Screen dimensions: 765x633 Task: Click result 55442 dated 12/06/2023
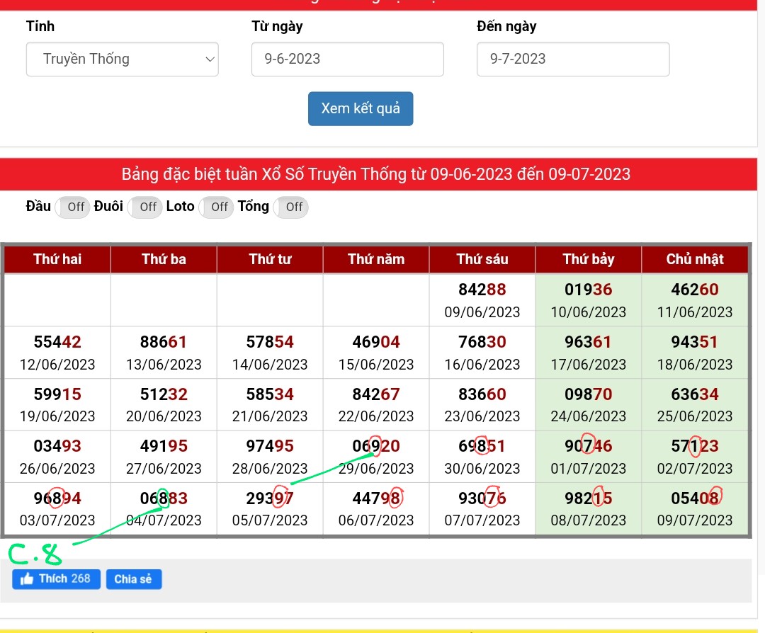[57, 342]
